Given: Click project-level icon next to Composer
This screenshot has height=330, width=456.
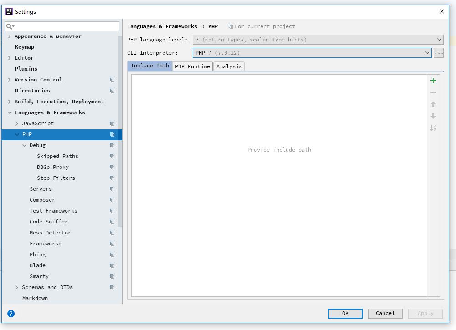Looking at the screenshot, I should (x=112, y=200).
